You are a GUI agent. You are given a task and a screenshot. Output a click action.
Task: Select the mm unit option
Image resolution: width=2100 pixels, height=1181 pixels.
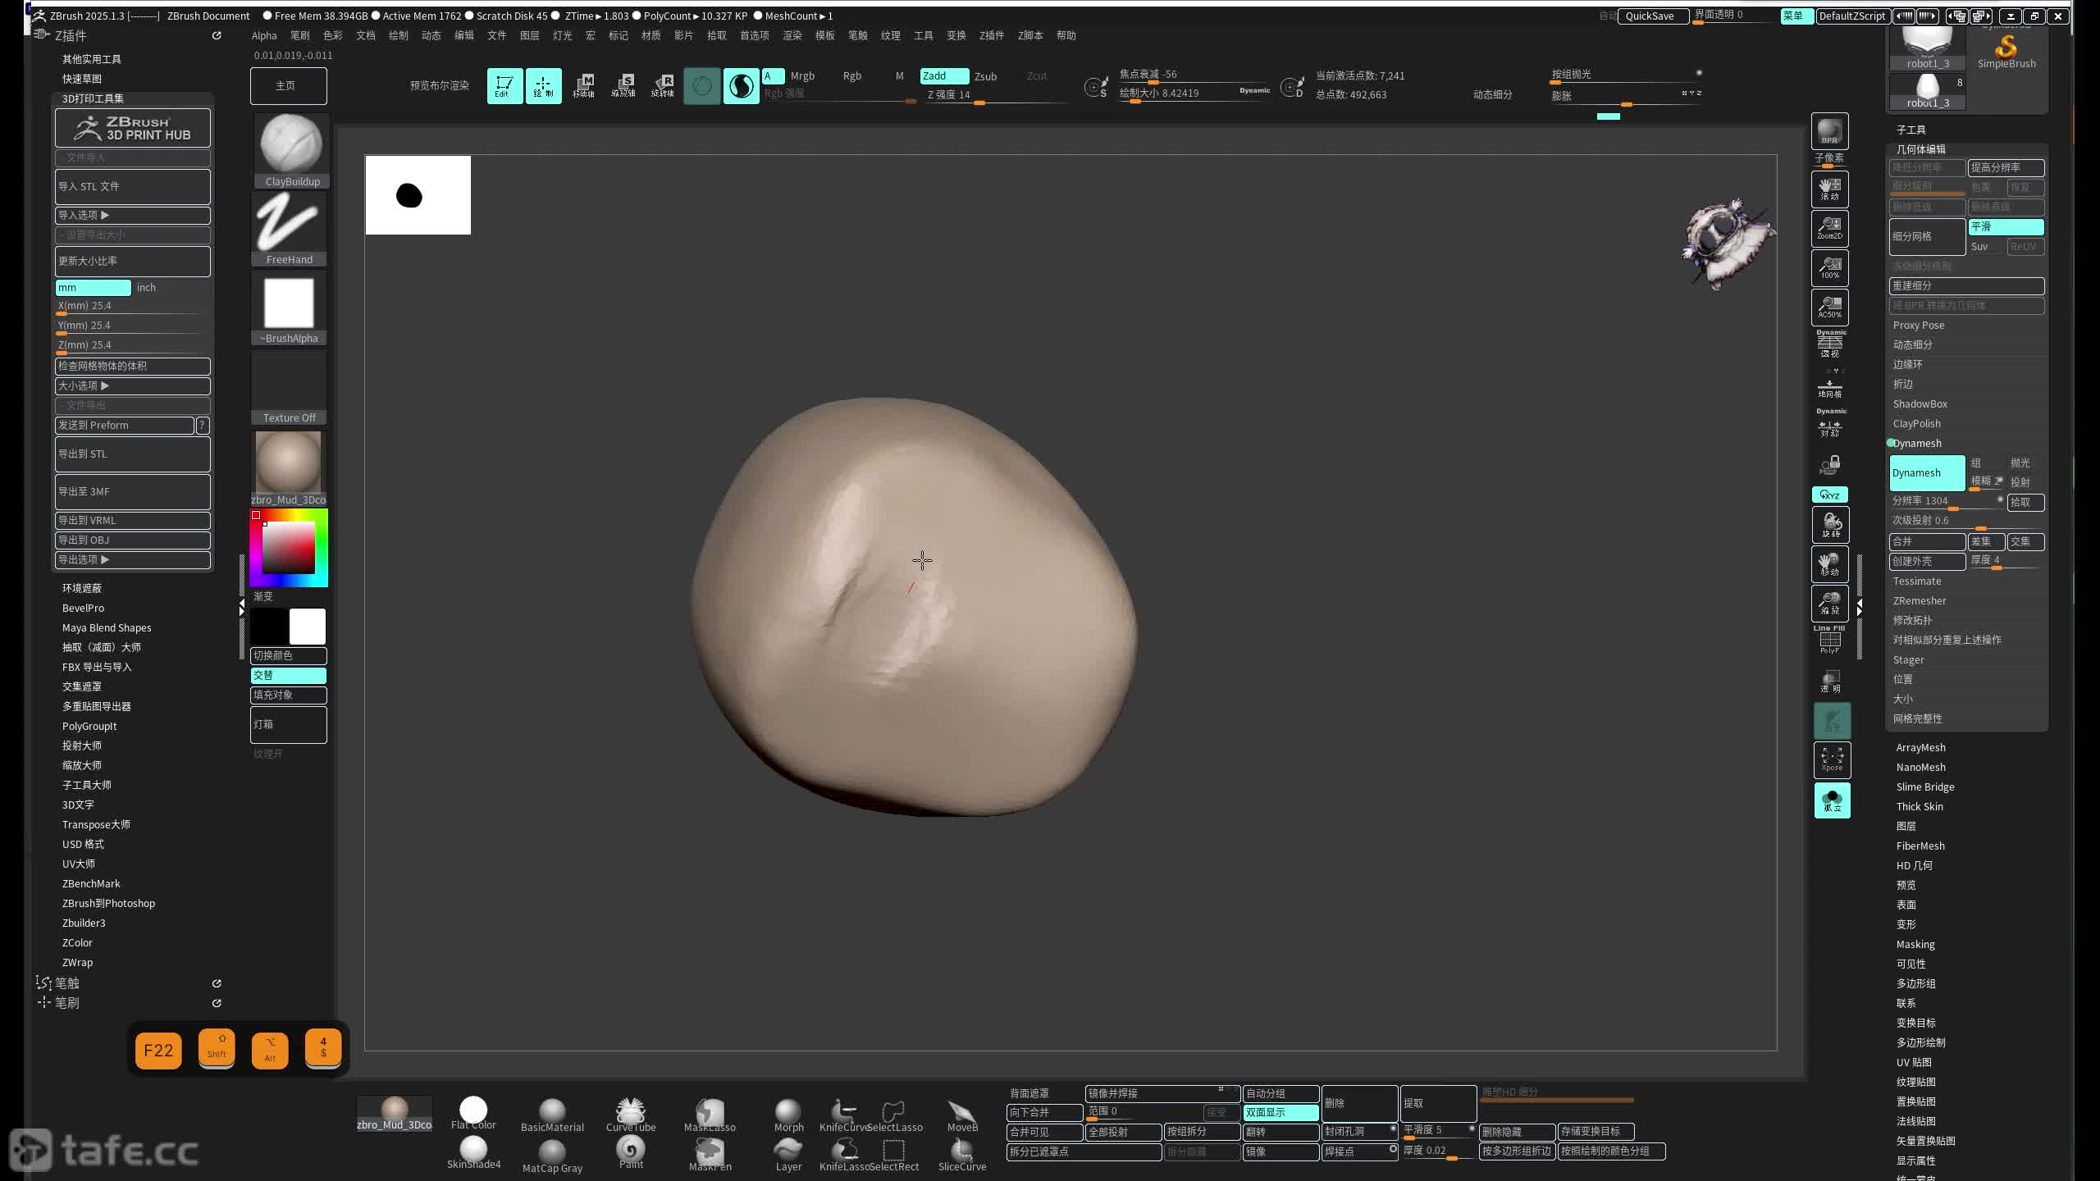93,287
